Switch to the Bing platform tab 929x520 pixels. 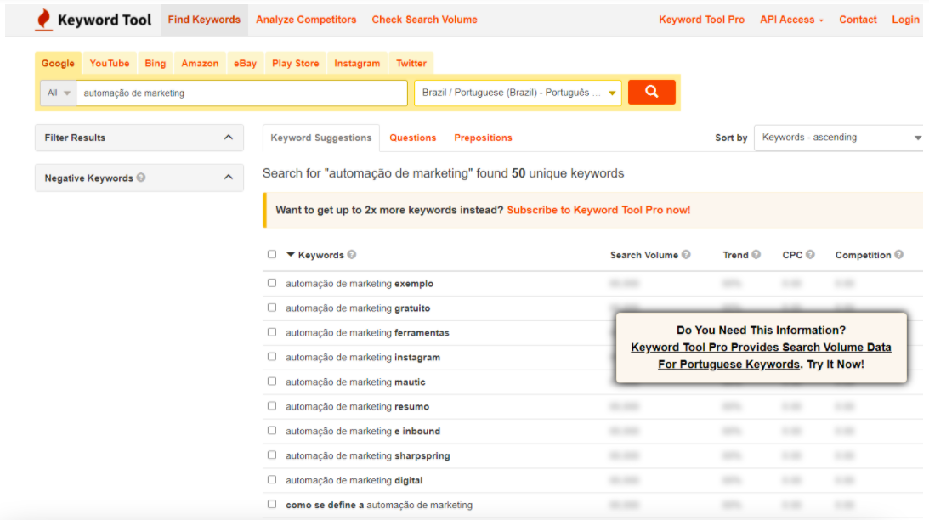pos(156,64)
